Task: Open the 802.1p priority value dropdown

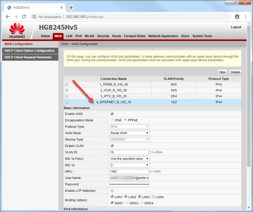Action: tap(130, 165)
